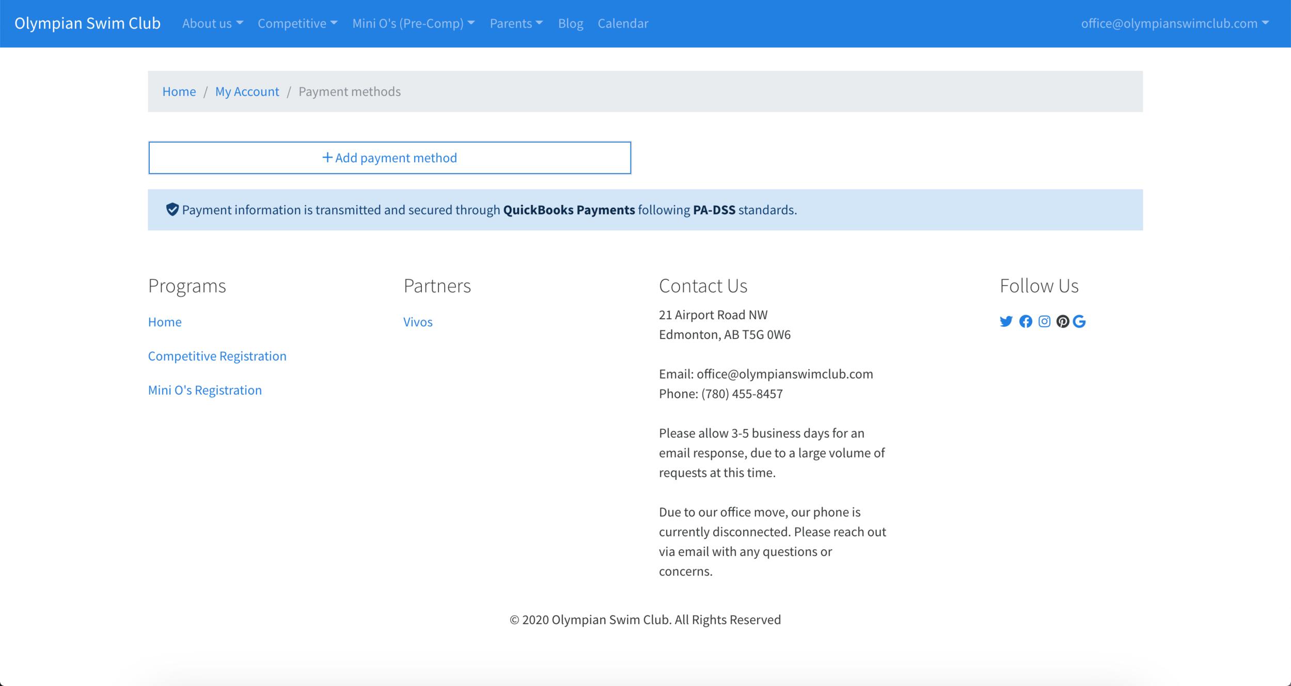Expand the Parents navigation dropdown

[x=516, y=23]
